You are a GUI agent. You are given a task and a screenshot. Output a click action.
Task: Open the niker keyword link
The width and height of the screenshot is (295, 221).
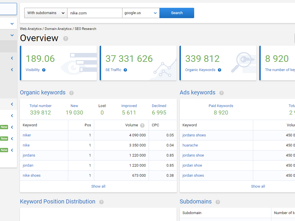27,135
